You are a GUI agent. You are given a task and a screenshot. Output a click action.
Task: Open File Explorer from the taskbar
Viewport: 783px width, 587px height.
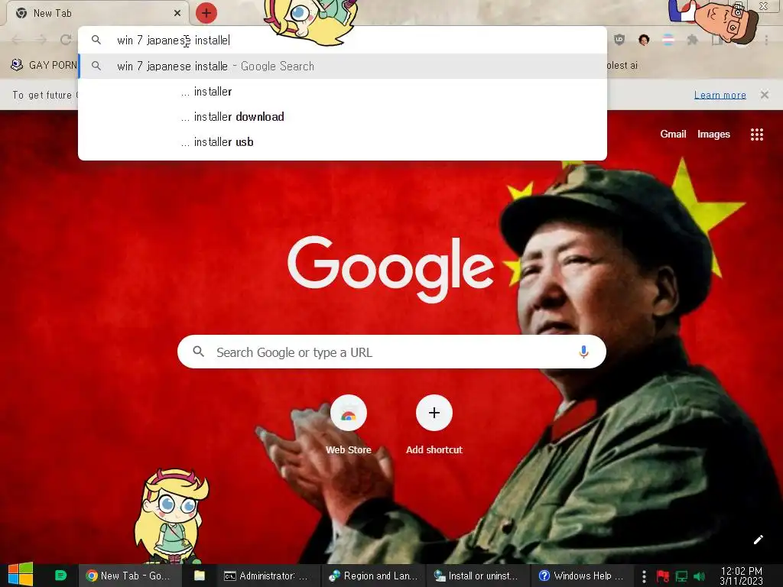(200, 576)
